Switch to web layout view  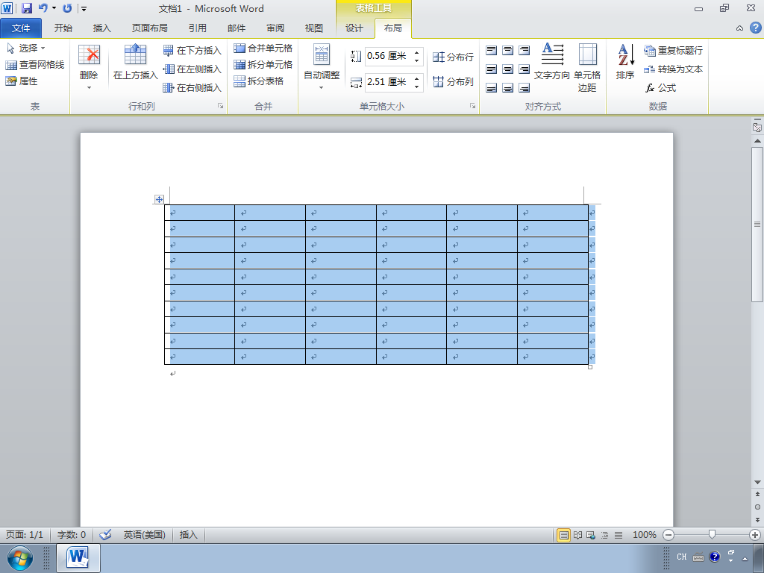pos(591,535)
